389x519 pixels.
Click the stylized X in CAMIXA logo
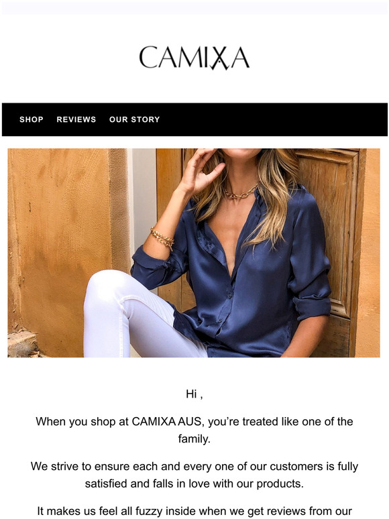[x=220, y=58]
